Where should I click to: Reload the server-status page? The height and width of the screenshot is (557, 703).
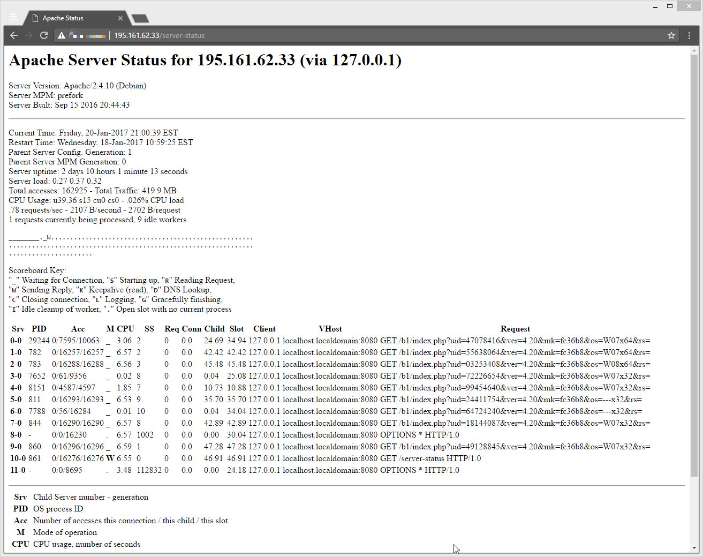[x=44, y=35]
